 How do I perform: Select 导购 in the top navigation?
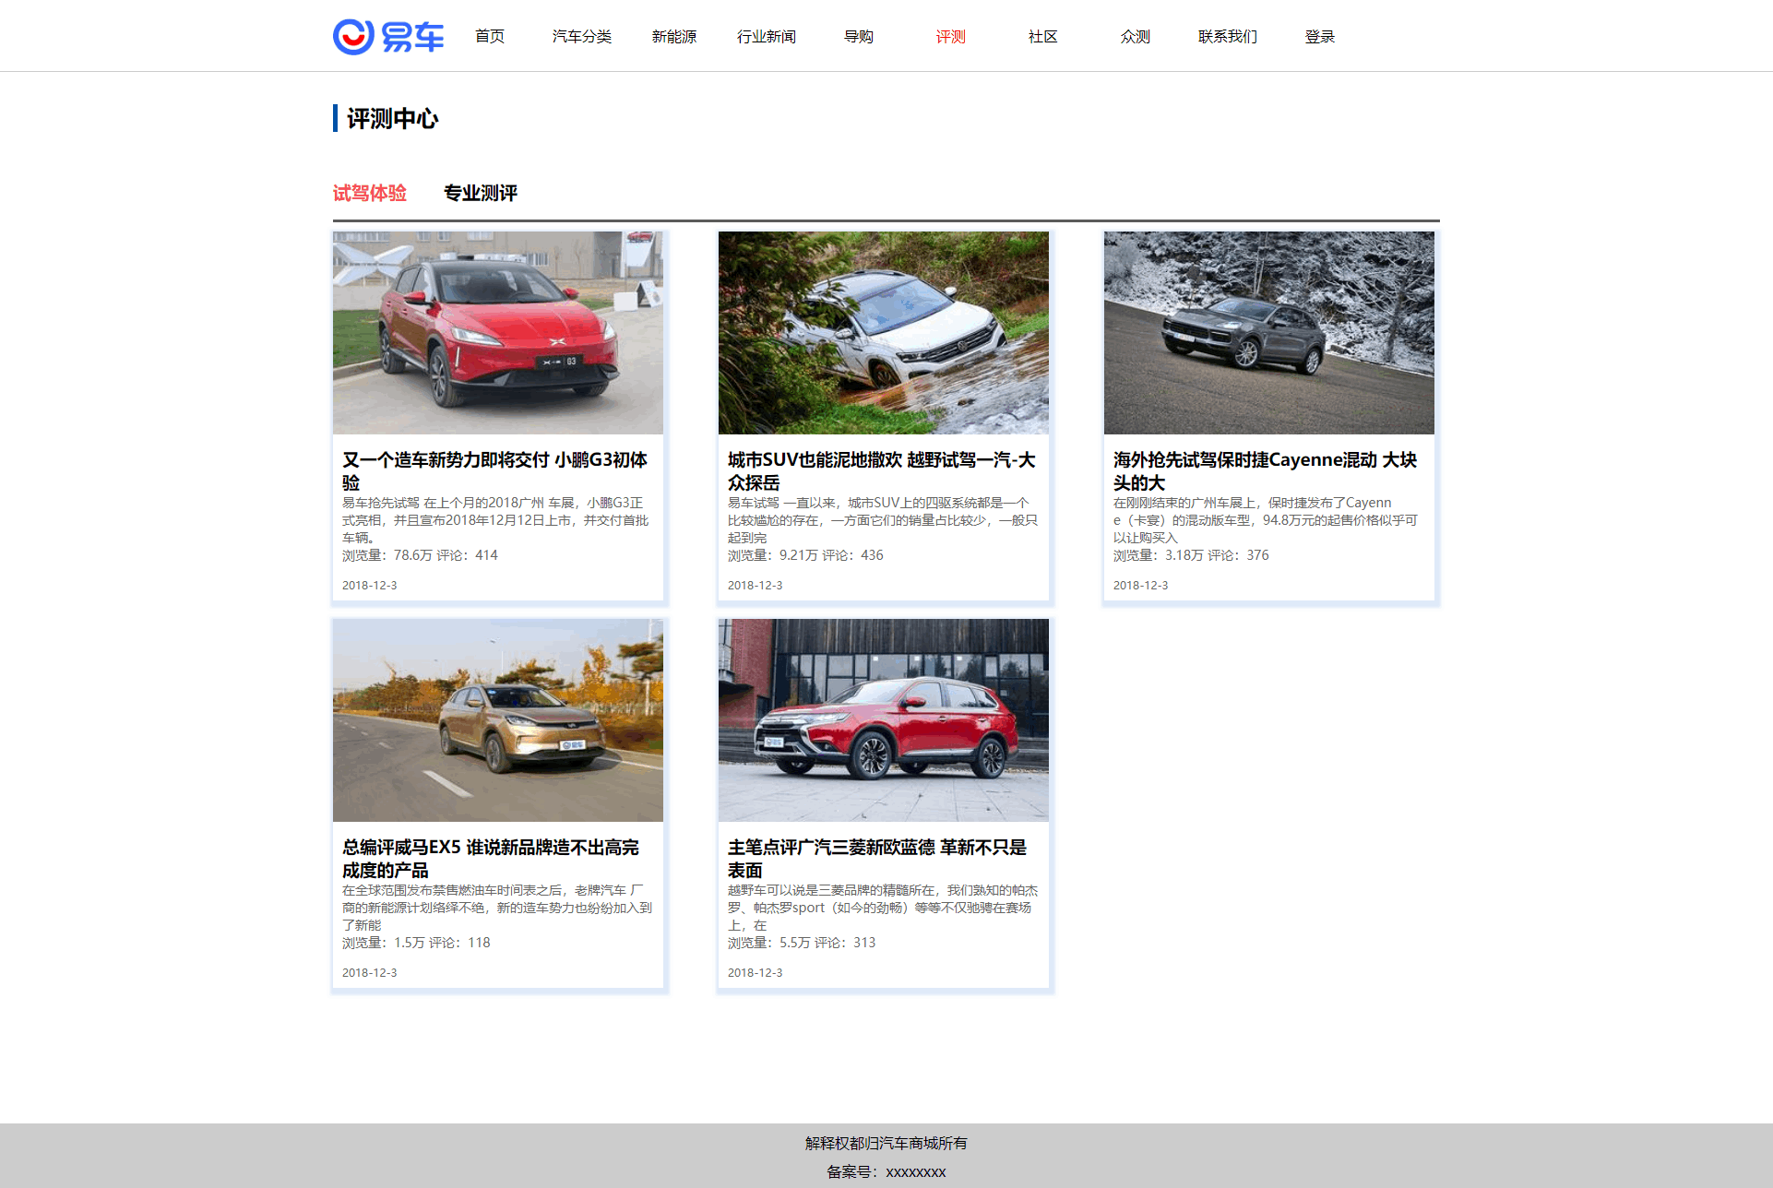859,37
